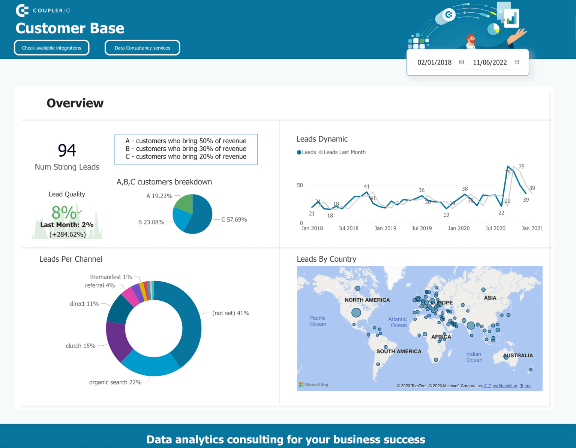Toggle the 'Leads' series in the Leads Dynamic legend
The image size is (576, 448).
(x=306, y=152)
